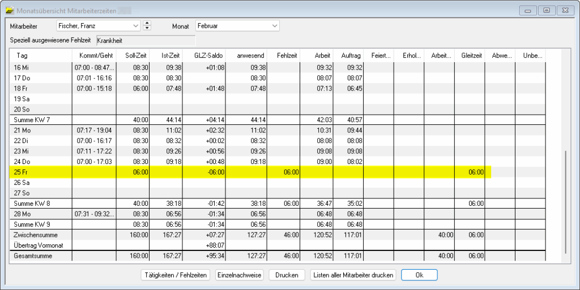Screen dimensions: 580x290
Task: Confirm with the Ok button
Action: click(x=419, y=275)
